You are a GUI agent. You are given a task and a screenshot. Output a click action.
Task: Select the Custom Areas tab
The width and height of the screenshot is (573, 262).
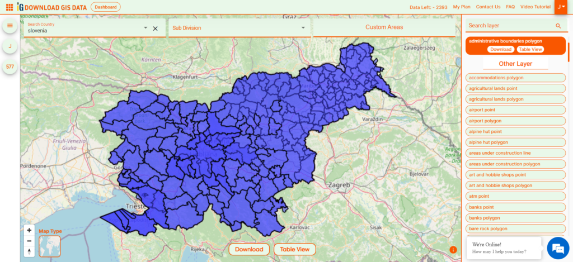click(x=384, y=27)
